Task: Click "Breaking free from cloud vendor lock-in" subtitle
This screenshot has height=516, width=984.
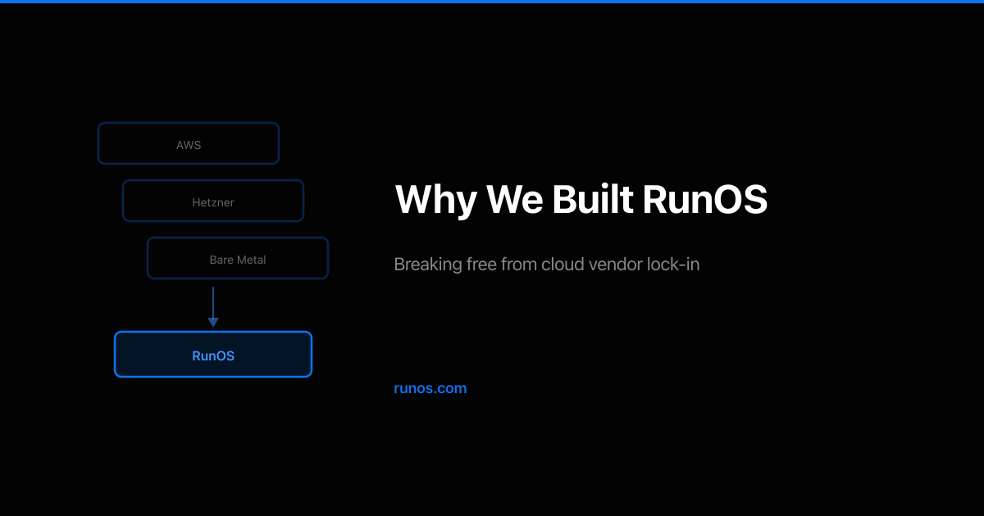Action: (547, 265)
